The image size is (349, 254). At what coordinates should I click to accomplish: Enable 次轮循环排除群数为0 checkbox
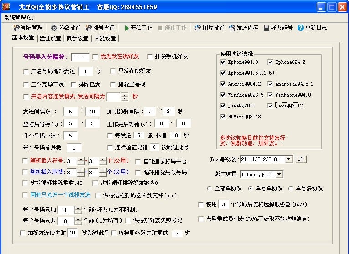[25, 183]
